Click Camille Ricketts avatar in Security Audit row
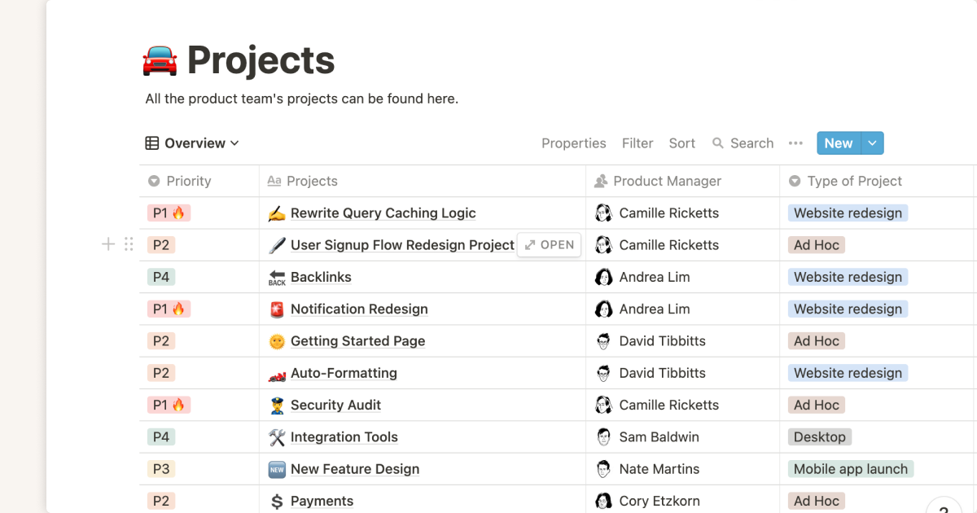 603,405
